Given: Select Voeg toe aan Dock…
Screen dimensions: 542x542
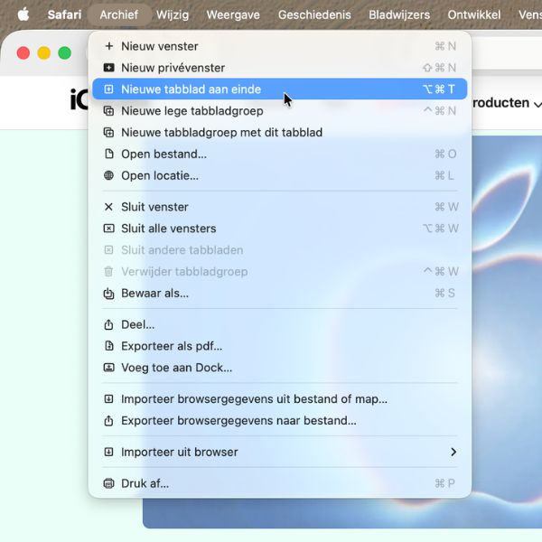Looking at the screenshot, I should 280,368.
